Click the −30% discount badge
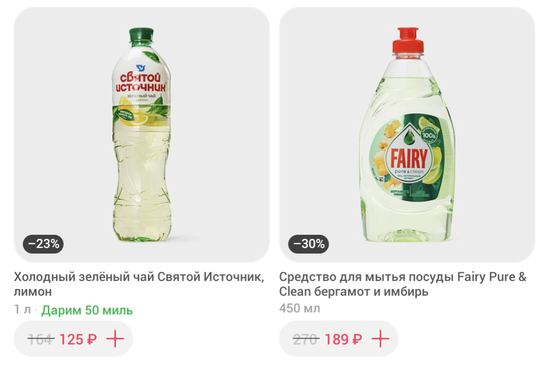The image size is (549, 371). (308, 244)
